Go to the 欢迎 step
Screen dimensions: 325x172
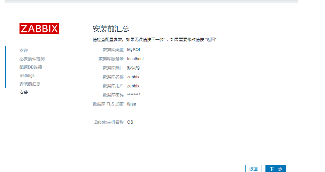coord(24,50)
